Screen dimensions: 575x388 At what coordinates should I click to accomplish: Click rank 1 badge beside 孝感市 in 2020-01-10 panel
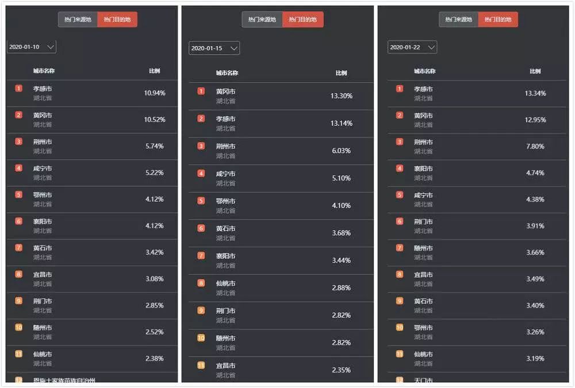point(19,89)
